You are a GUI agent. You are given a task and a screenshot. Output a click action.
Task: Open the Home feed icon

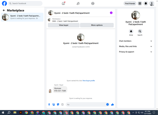(x=64, y=3)
